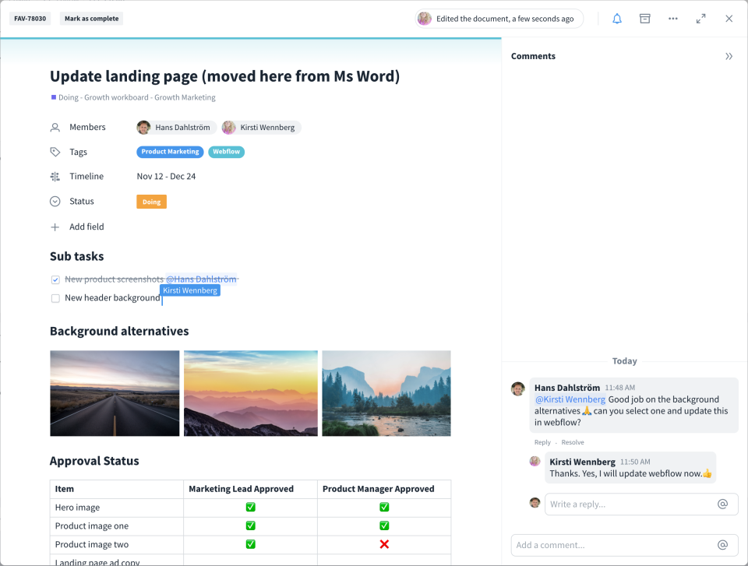Expand the document to fullscreen
Screen dimensions: 748x566
(700, 18)
